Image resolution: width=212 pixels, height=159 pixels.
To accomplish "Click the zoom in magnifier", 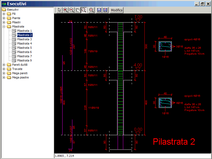I will click(x=65, y=10).
